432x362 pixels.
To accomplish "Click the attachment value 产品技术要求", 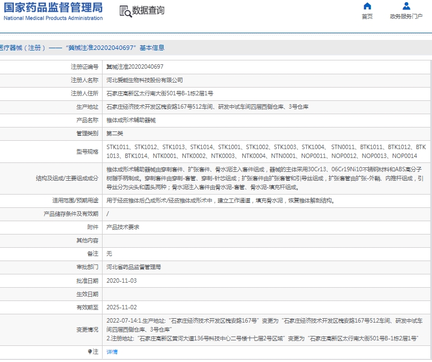I will point(123,227).
